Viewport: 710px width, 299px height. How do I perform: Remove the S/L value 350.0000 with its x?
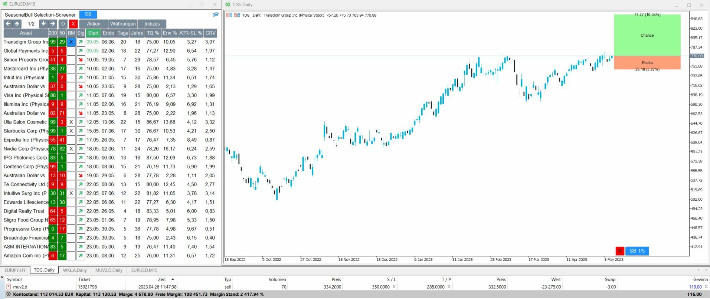tap(394, 287)
